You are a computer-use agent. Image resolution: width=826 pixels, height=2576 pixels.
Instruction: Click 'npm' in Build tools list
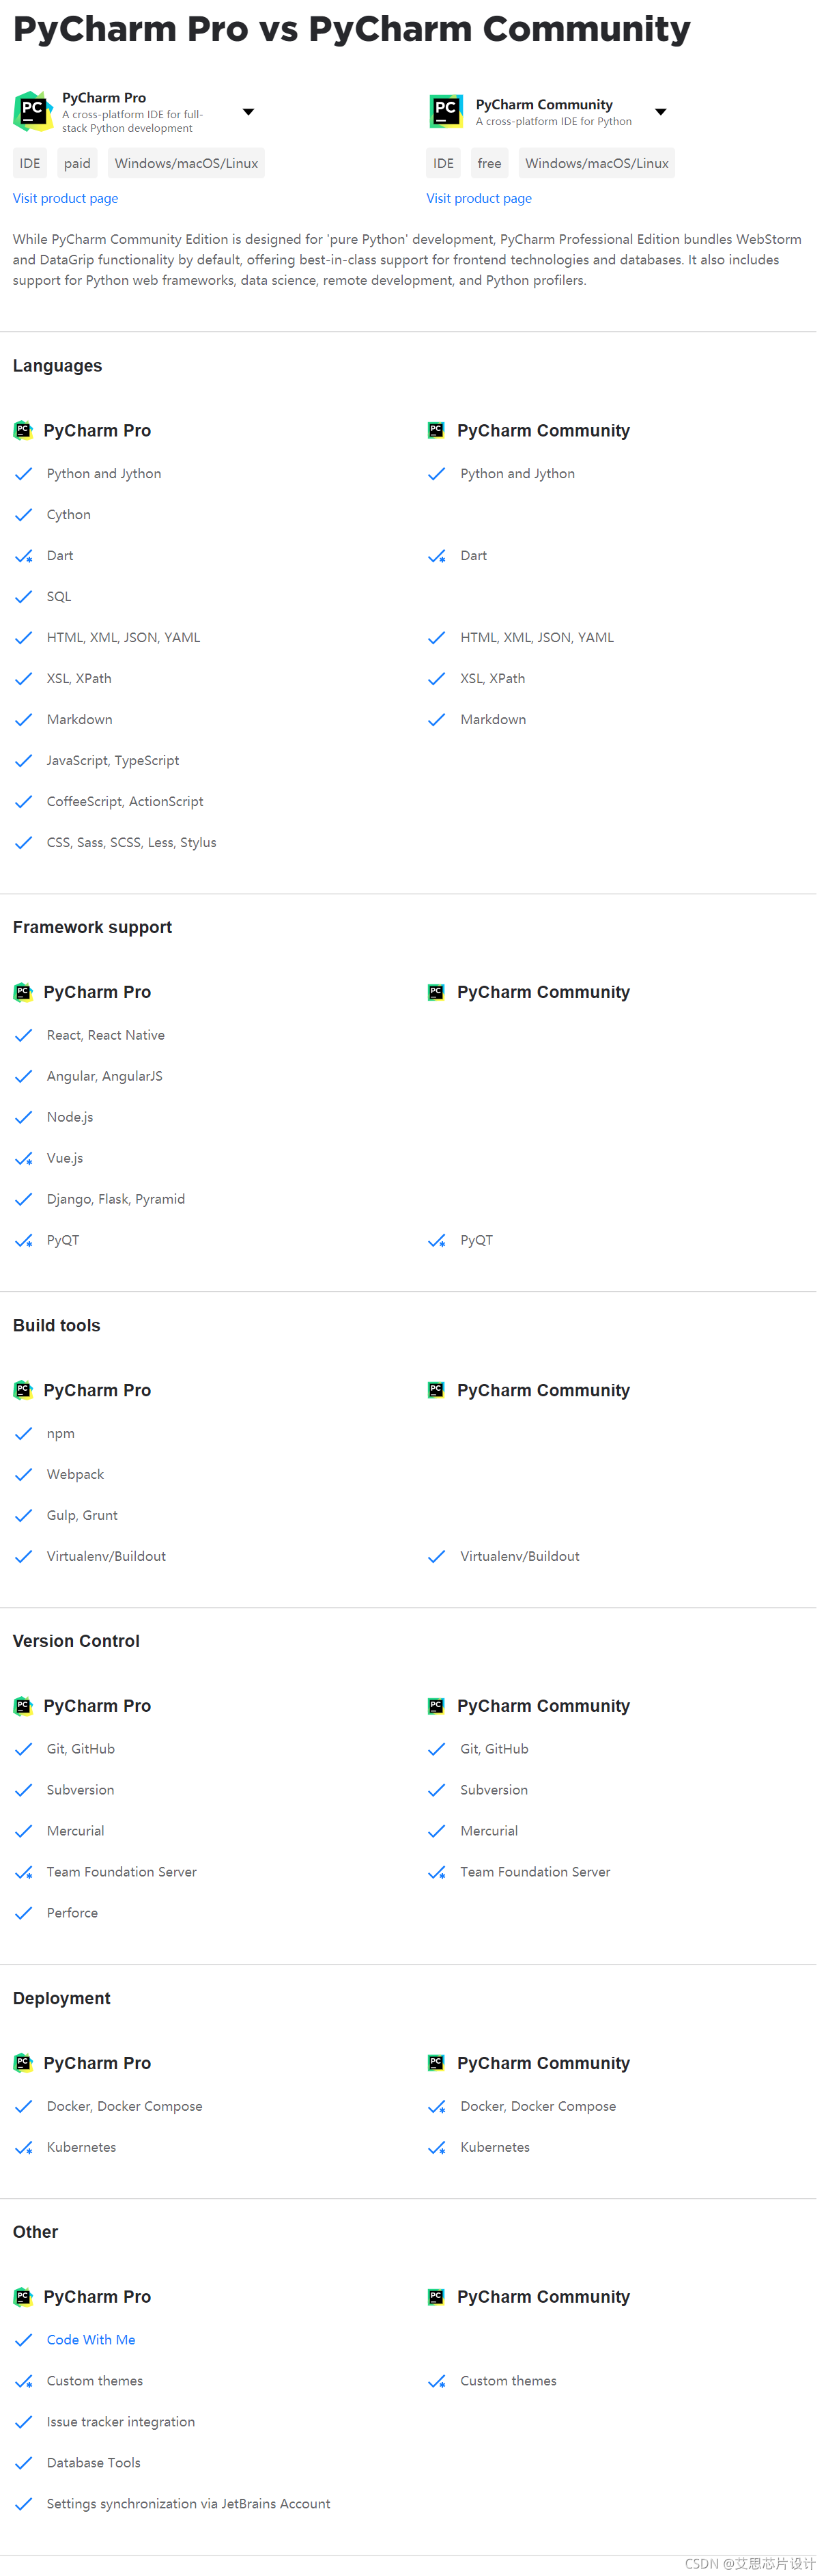pyautogui.click(x=61, y=1434)
